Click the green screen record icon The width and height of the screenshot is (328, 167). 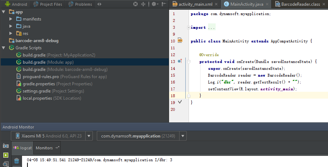[x=5, y=155]
